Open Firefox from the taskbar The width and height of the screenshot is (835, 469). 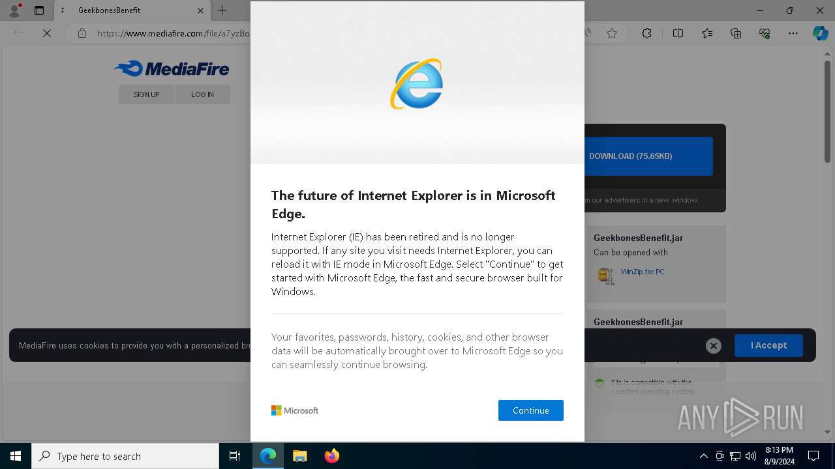[331, 456]
